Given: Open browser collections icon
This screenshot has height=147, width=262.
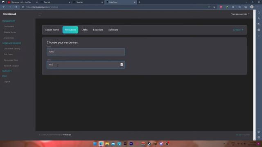Looking at the screenshot, I should (x=246, y=7).
